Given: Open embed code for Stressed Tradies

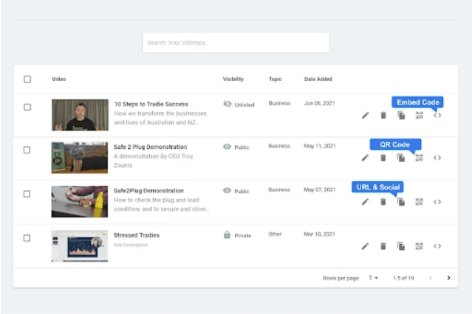Looking at the screenshot, I should (437, 246).
